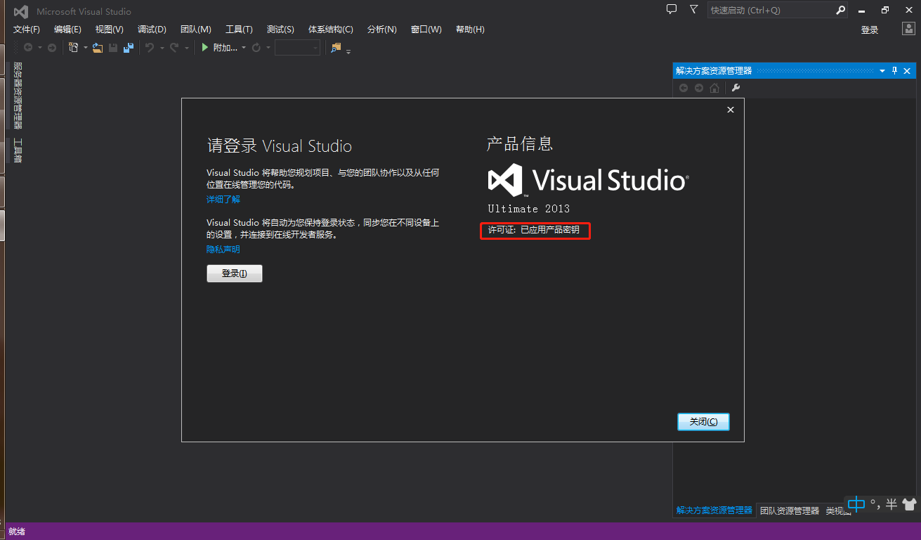Close the sign-in dialog with X
Viewport: 921px width, 540px height.
point(731,110)
